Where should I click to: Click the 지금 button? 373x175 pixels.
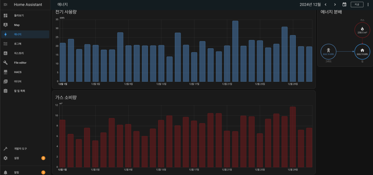pos(357,4)
